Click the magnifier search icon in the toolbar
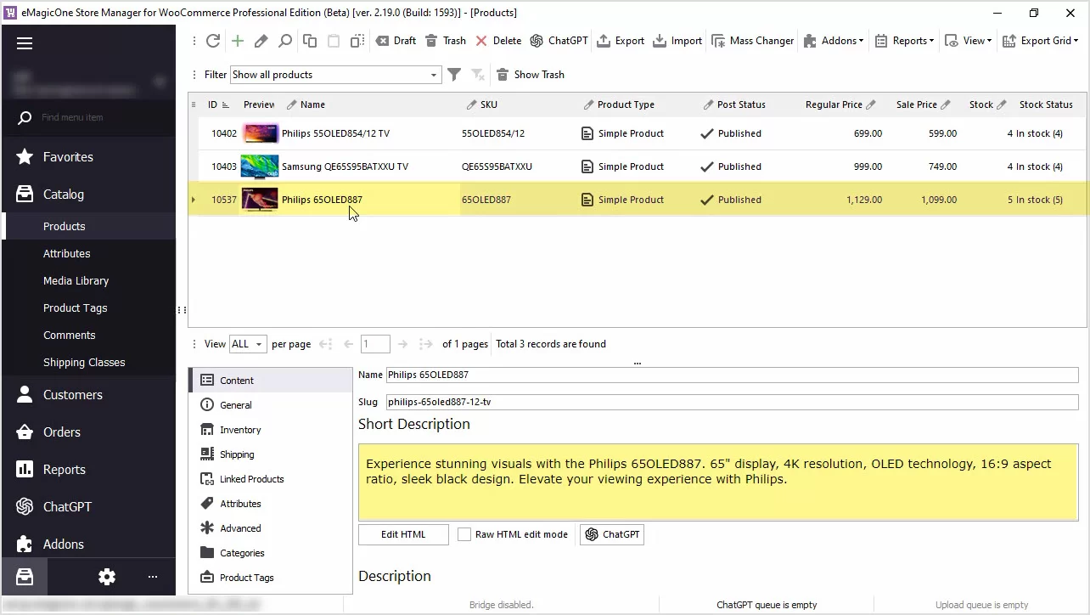1090x615 pixels. pos(285,41)
